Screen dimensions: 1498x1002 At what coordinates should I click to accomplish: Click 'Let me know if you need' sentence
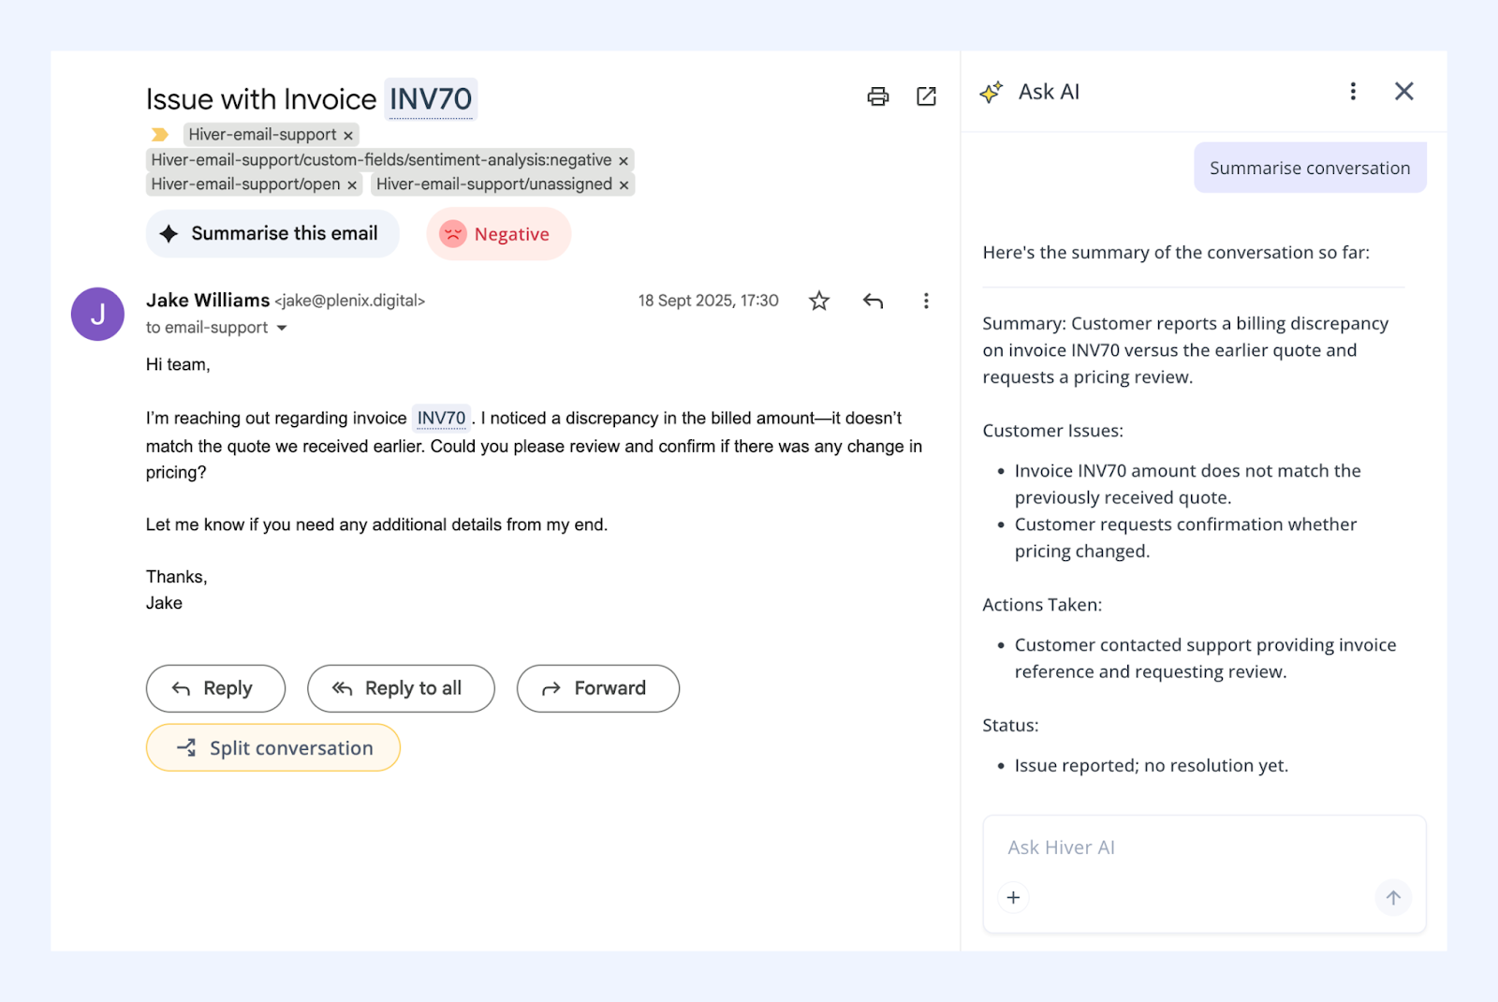376,525
